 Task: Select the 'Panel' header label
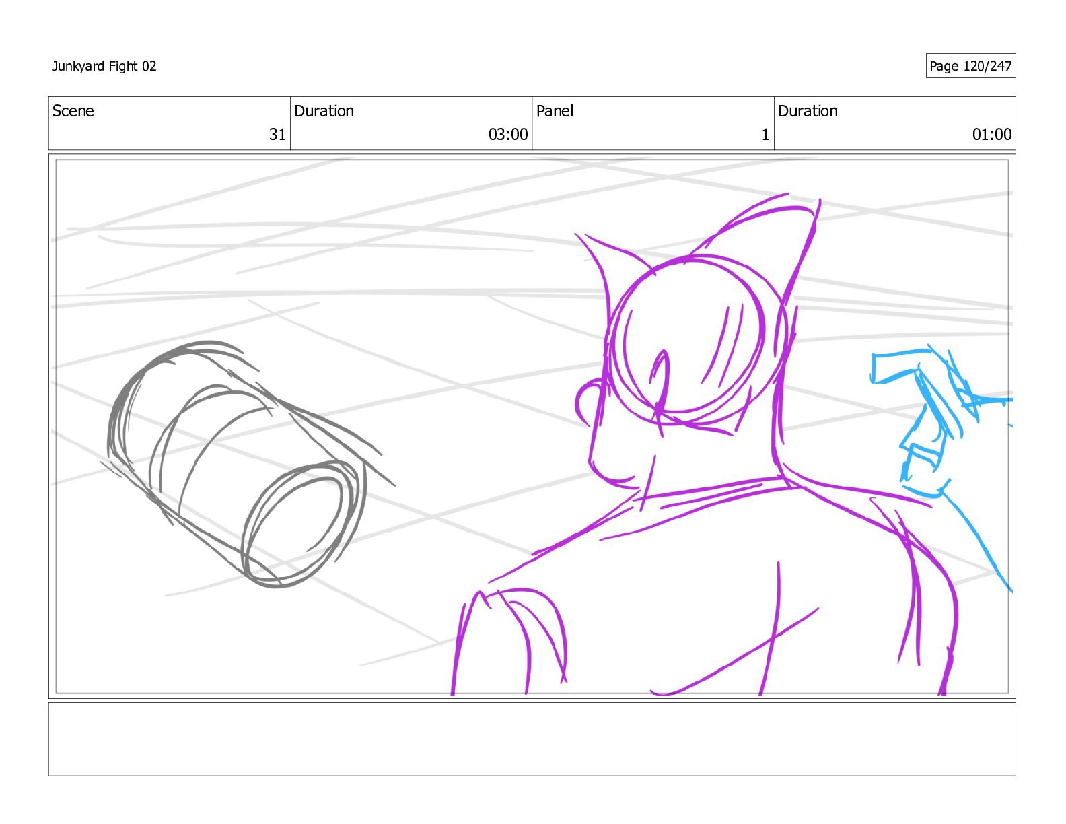tap(555, 111)
